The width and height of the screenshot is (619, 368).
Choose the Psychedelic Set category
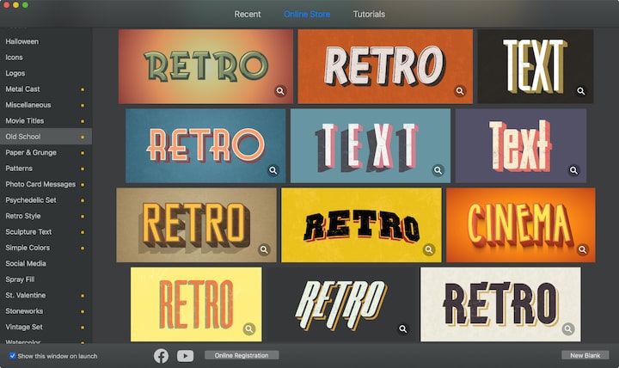[x=46, y=200]
